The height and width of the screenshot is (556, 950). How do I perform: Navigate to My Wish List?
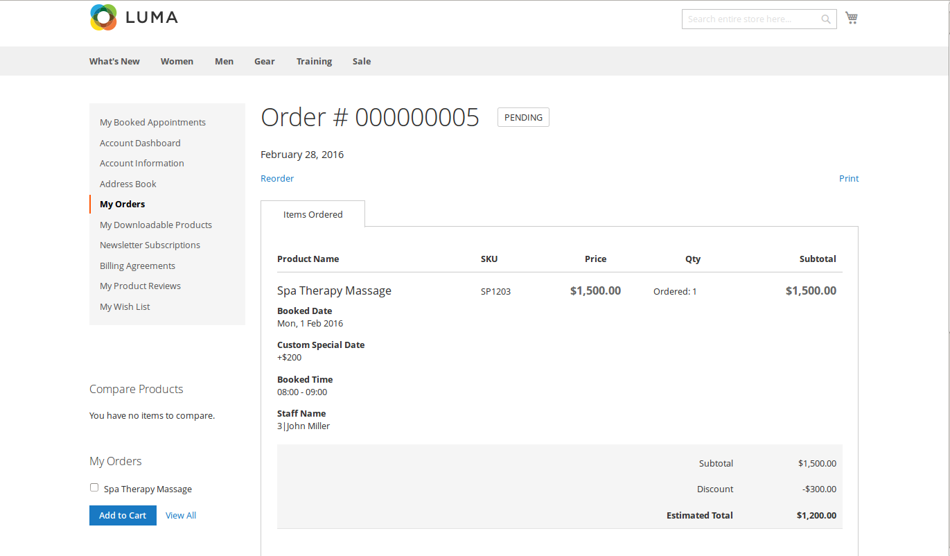(x=125, y=307)
